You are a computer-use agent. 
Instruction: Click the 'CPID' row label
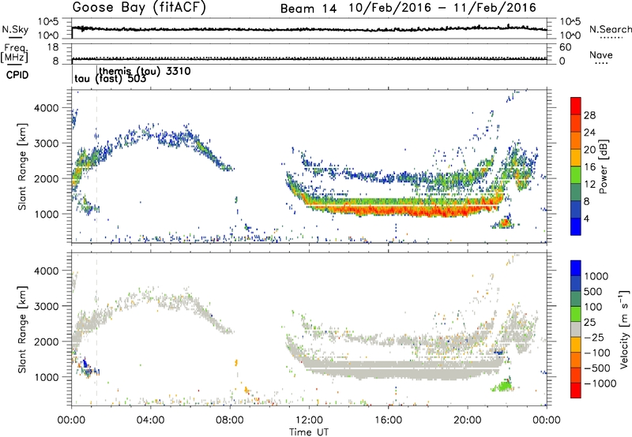click(x=17, y=75)
